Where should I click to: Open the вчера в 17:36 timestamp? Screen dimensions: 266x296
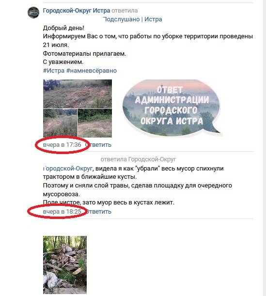click(x=62, y=145)
